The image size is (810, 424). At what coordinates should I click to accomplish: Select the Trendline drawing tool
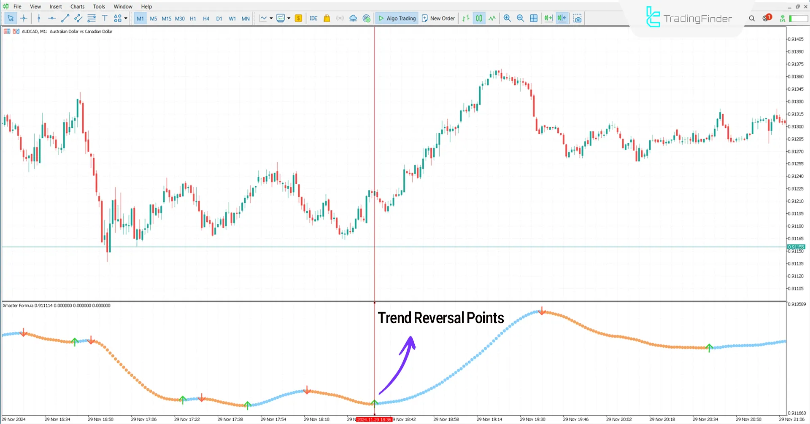coord(65,18)
